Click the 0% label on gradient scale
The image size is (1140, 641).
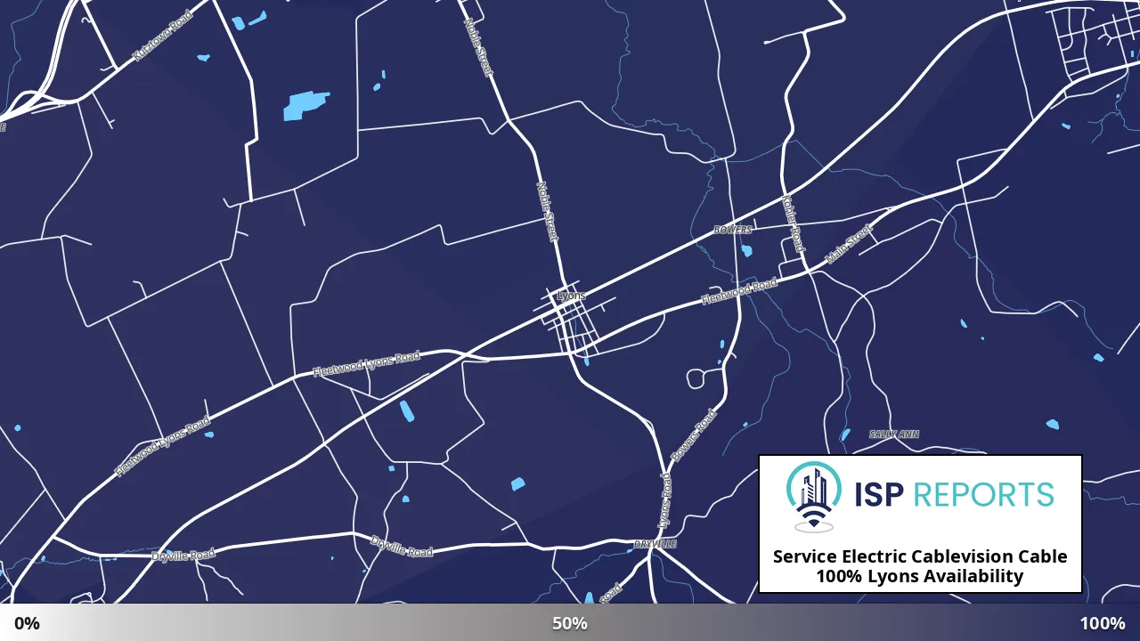(x=27, y=623)
